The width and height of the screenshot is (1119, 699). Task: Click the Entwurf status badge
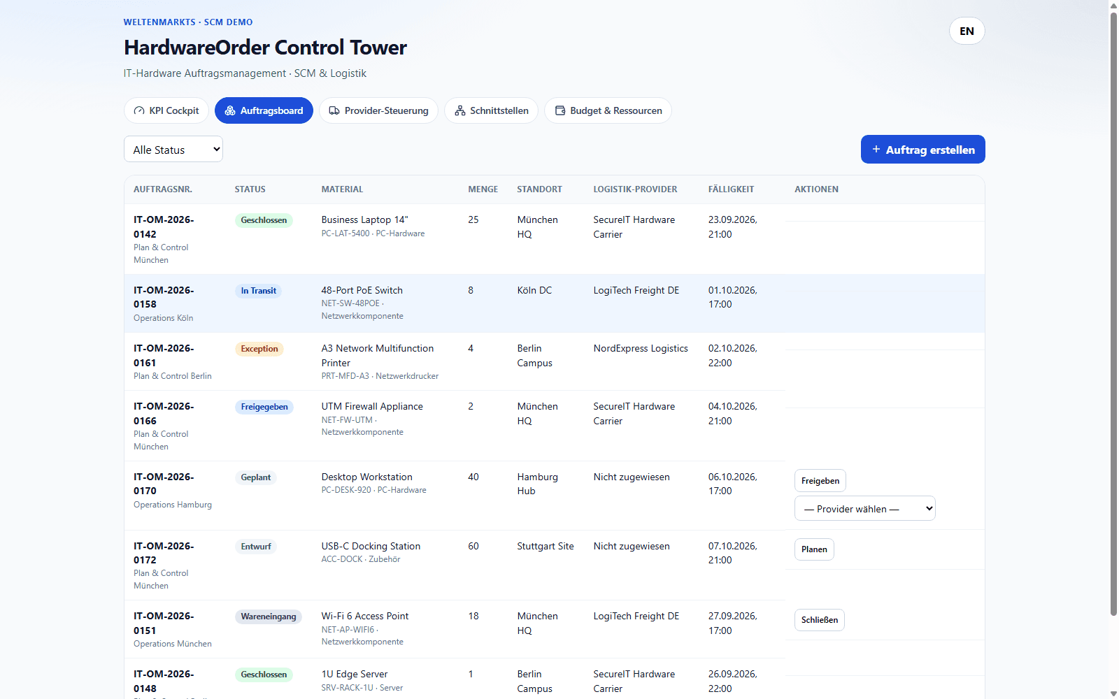[256, 547]
